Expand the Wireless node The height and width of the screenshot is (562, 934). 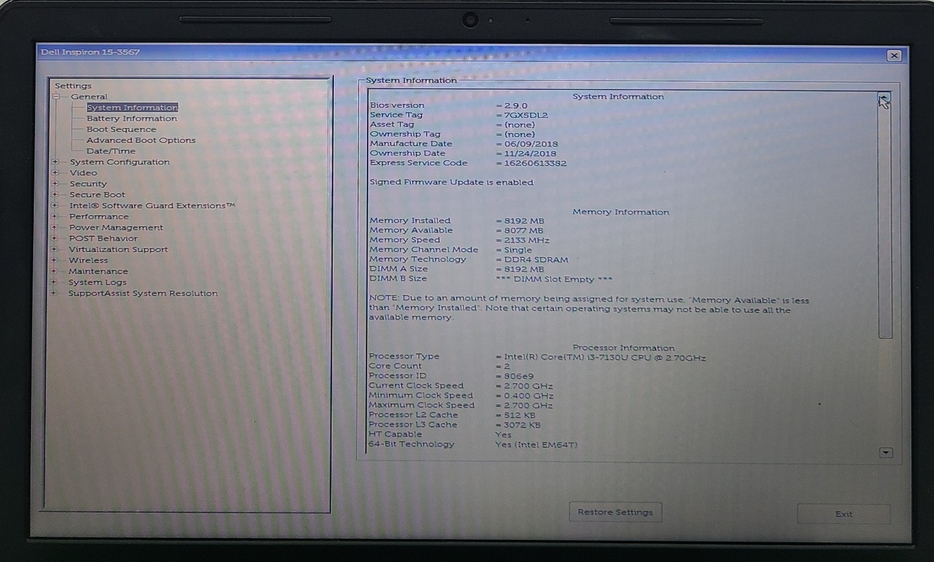point(54,260)
